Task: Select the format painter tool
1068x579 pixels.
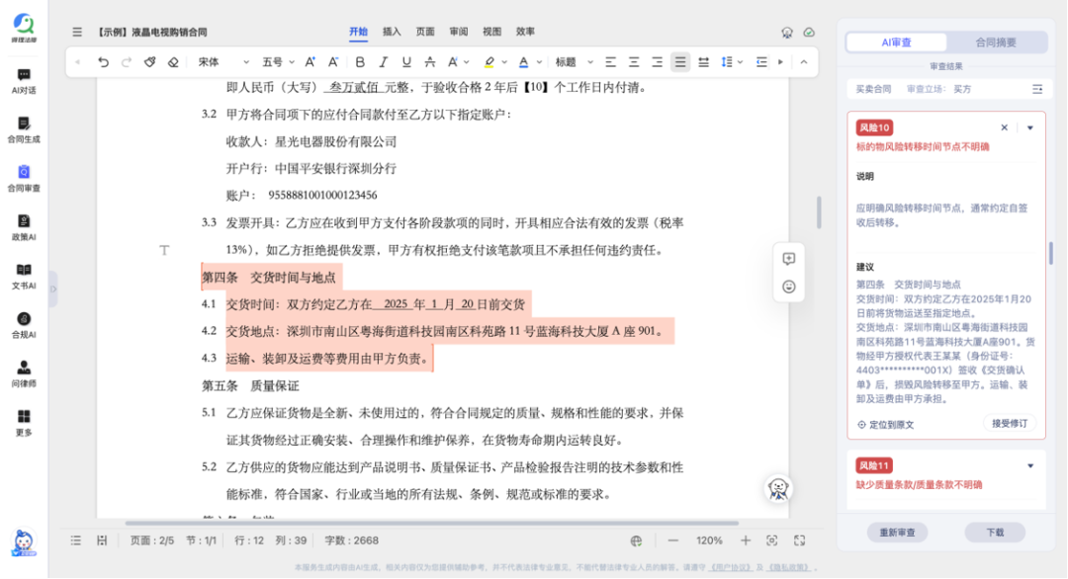Action: pyautogui.click(x=149, y=61)
